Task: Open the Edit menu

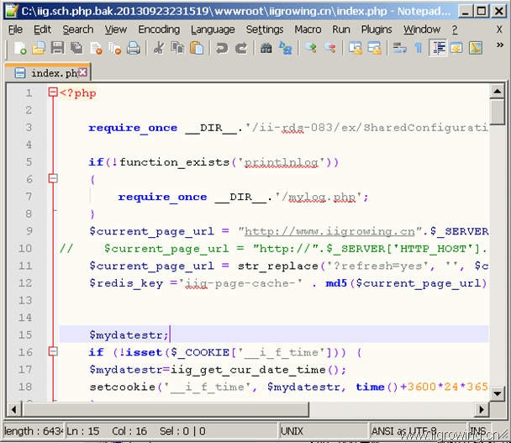Action: click(42, 29)
